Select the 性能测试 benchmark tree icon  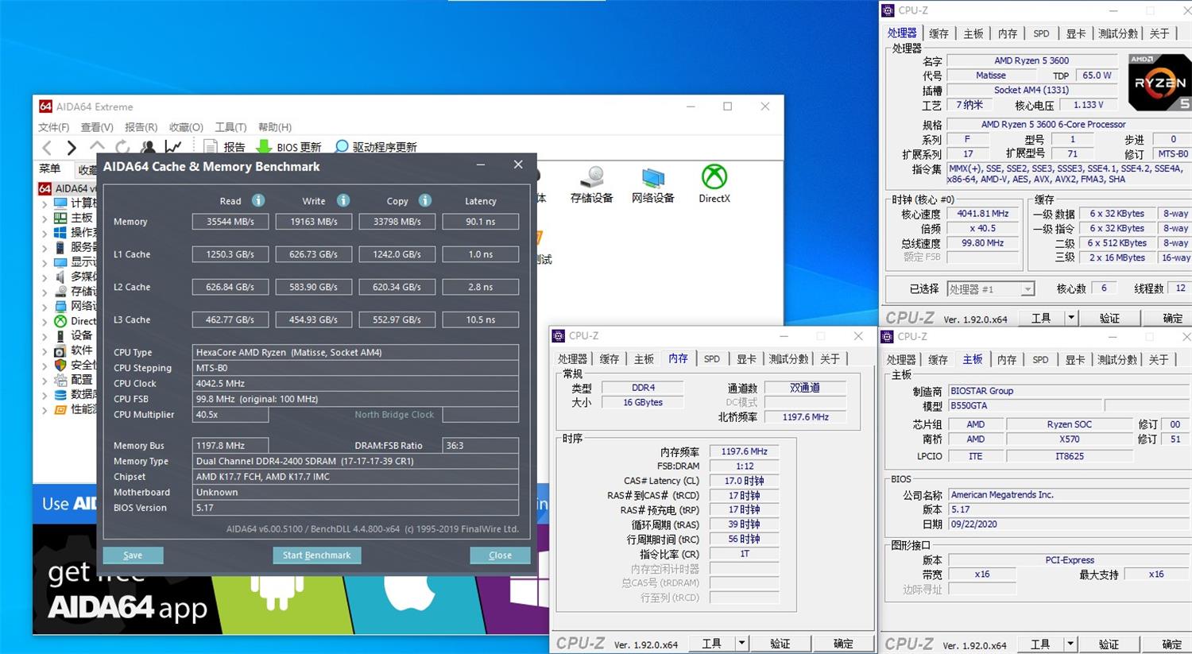(x=60, y=409)
